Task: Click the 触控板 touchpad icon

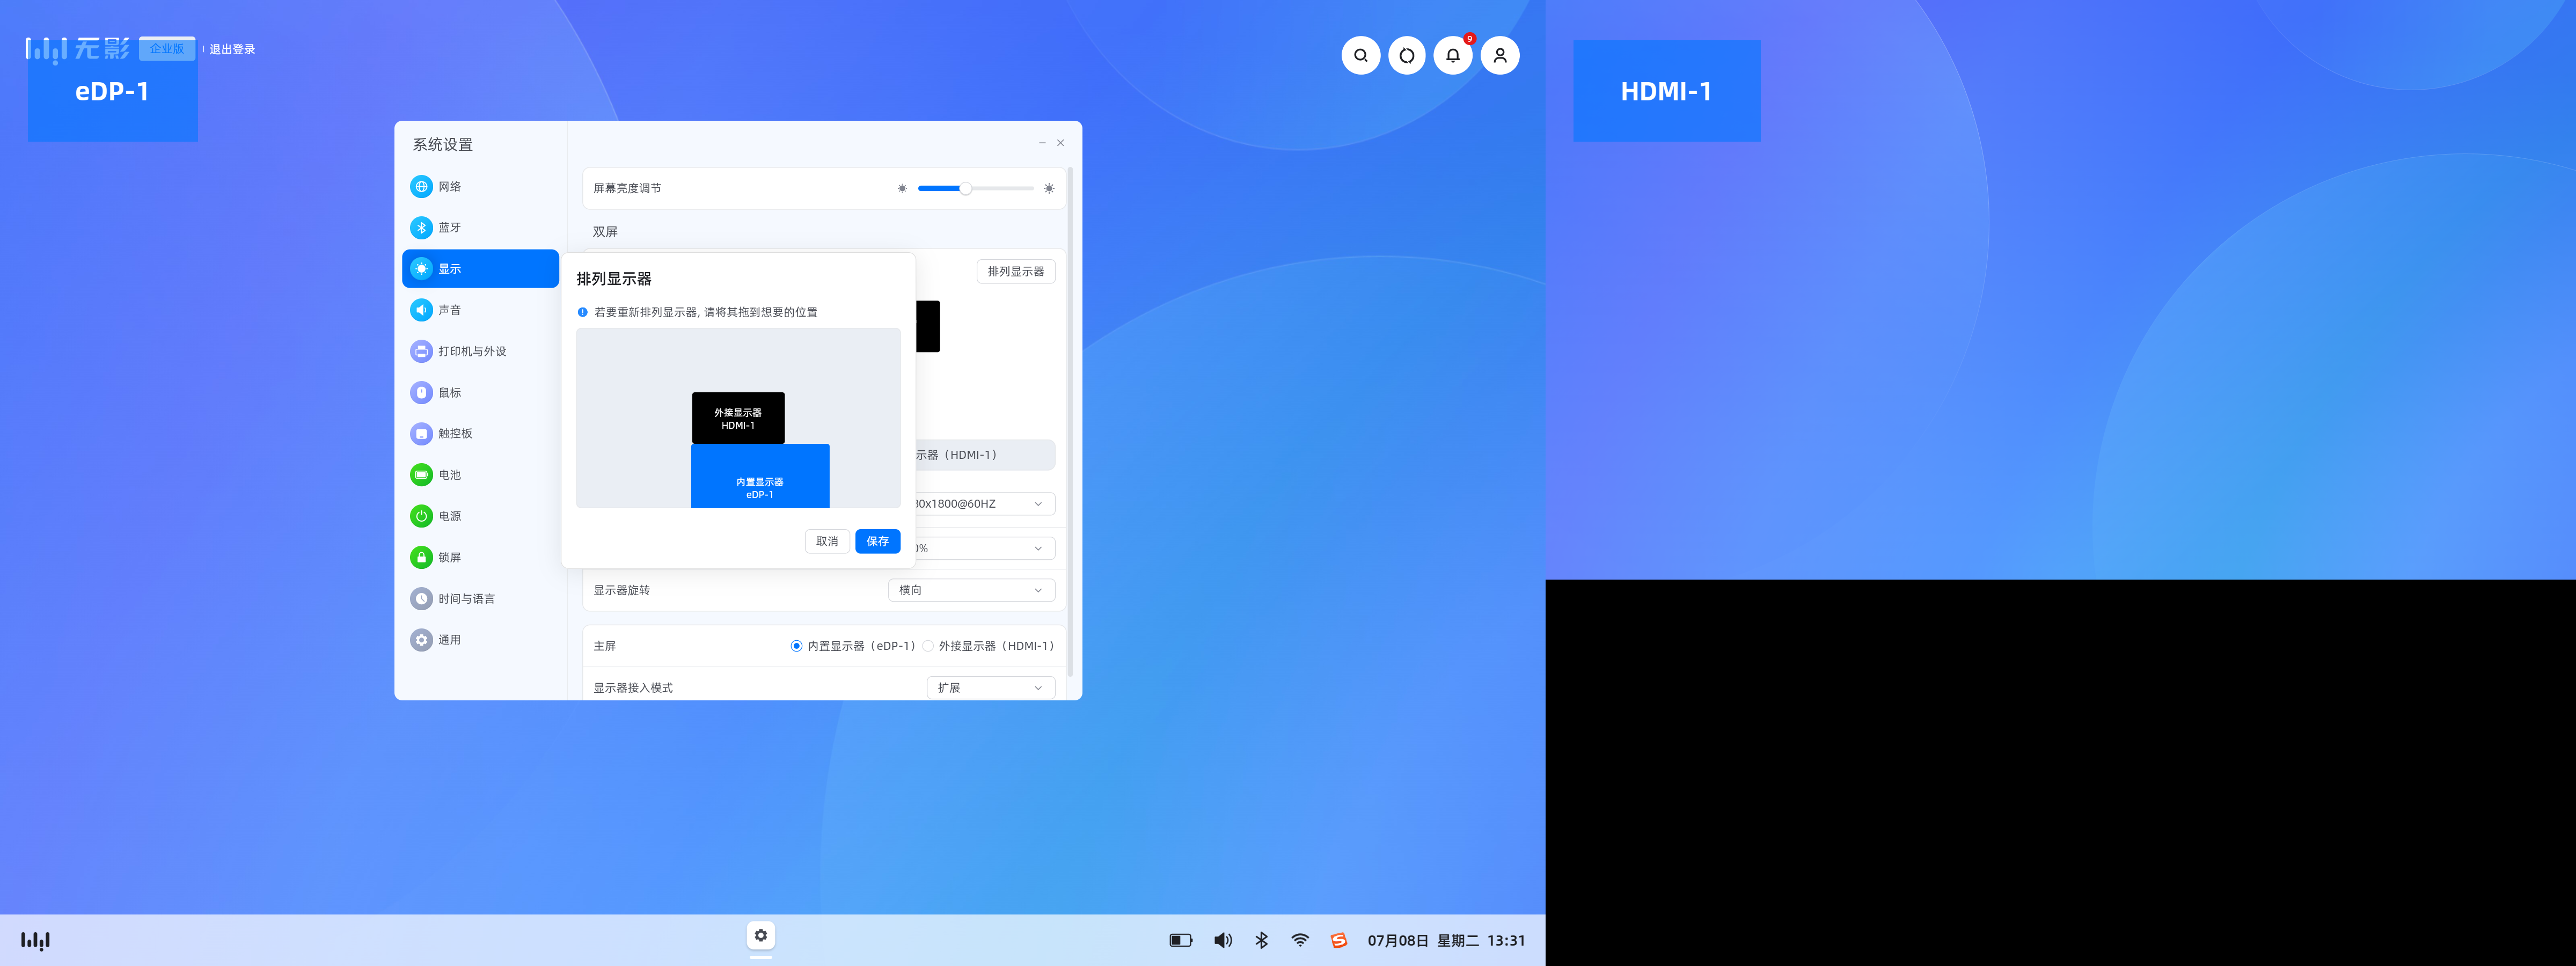Action: (421, 434)
